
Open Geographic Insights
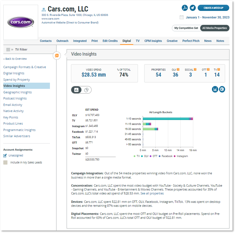tap(17, 92)
